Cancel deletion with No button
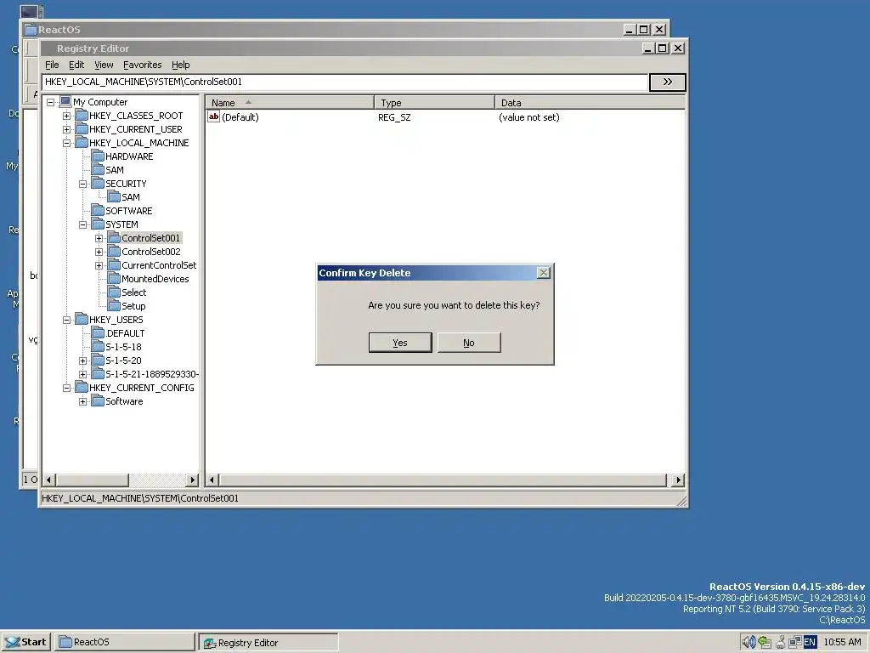This screenshot has width=870, height=653. [x=469, y=343]
